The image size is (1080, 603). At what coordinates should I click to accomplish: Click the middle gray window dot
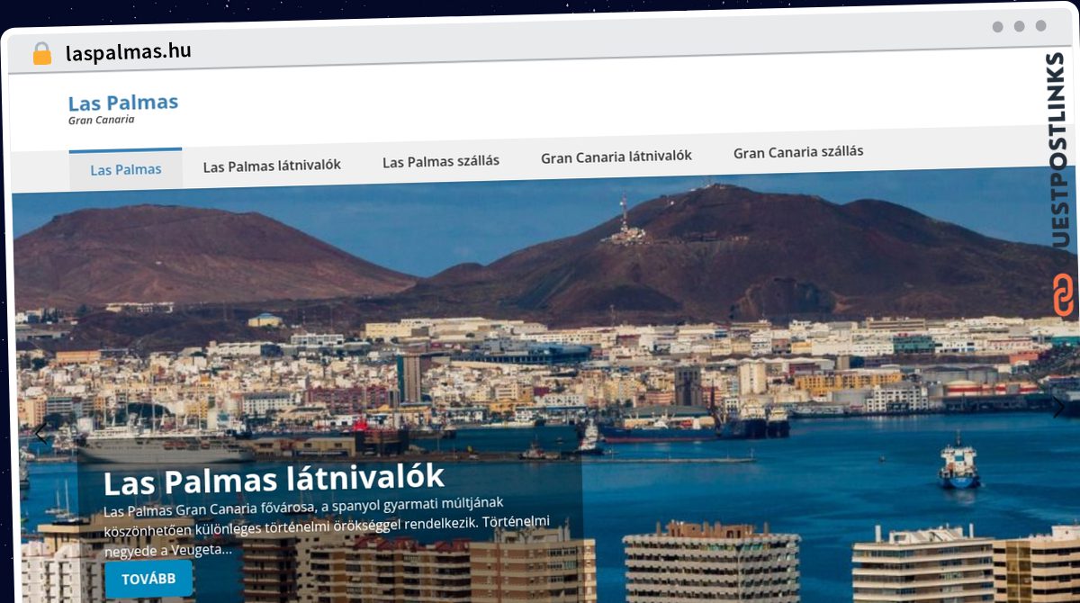coord(1019,27)
